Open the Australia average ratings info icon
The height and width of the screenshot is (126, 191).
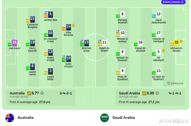pos(42,93)
